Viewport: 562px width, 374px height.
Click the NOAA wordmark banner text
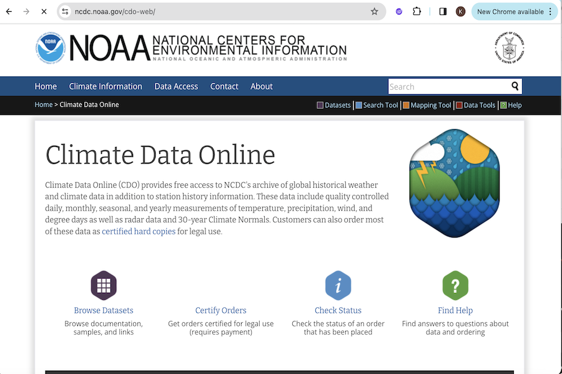[208, 47]
